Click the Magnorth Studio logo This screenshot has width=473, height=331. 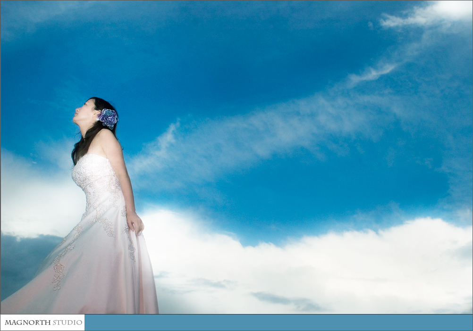(x=42, y=323)
